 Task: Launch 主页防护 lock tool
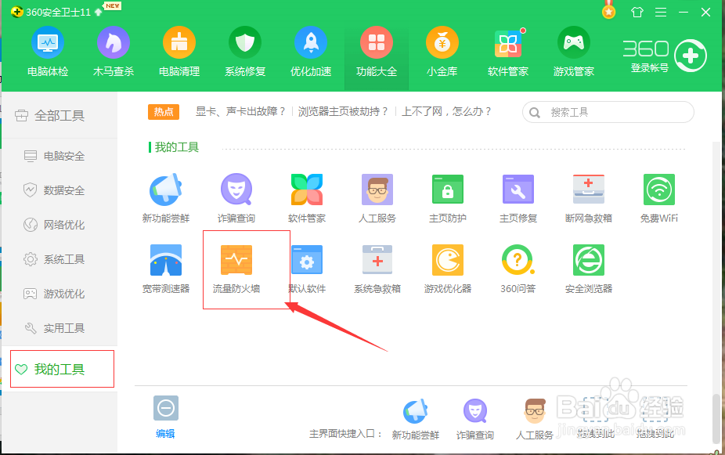click(x=448, y=198)
